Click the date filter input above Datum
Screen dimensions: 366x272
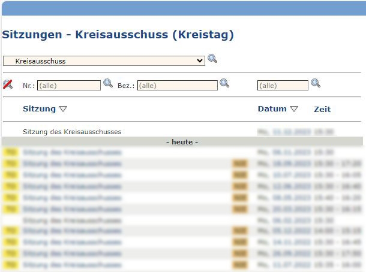[283, 86]
